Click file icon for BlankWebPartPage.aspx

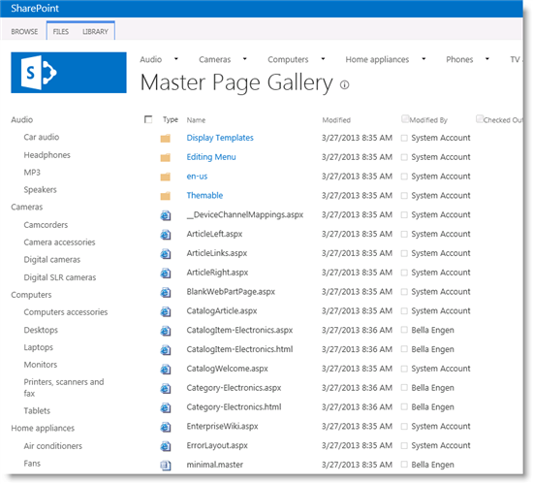coord(166,292)
